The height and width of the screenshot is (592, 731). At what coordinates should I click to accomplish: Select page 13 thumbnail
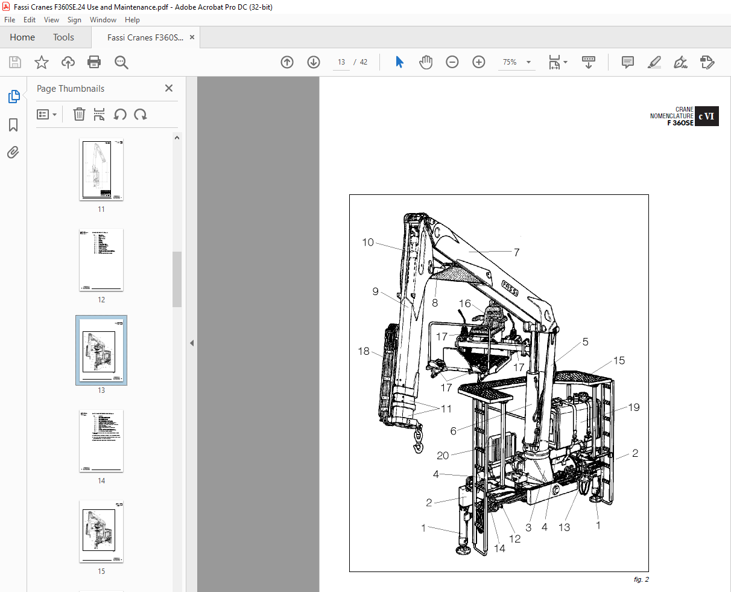click(101, 350)
